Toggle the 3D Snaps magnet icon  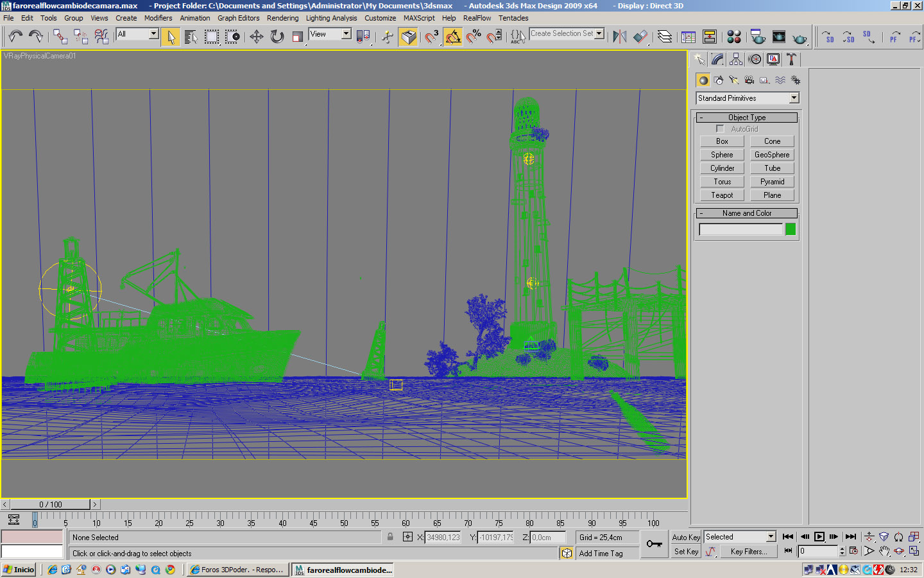(x=432, y=37)
